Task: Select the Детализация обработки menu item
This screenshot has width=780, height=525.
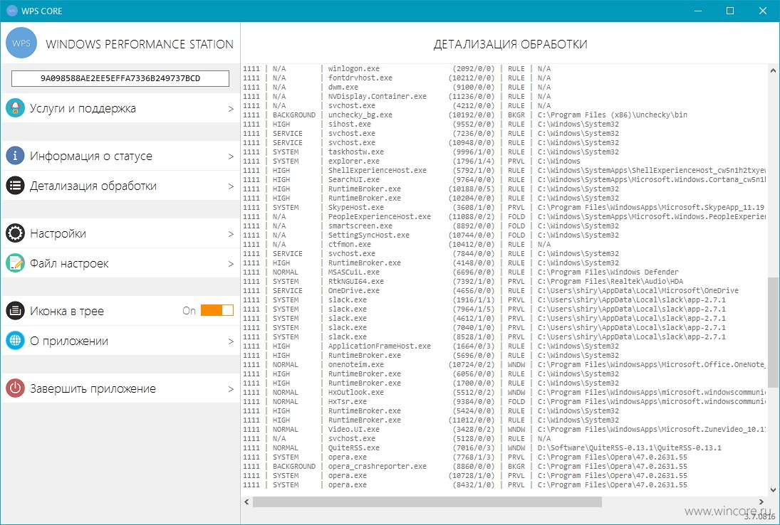Action: click(120, 186)
